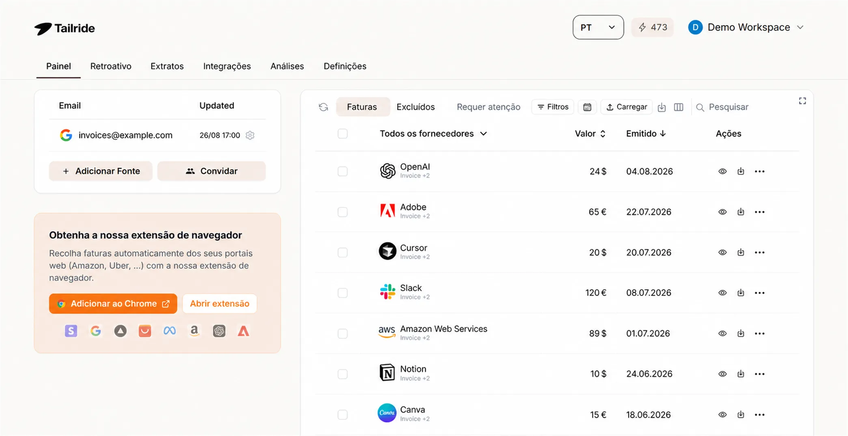
Task: Click the export download icon in toolbar
Action: (x=662, y=107)
